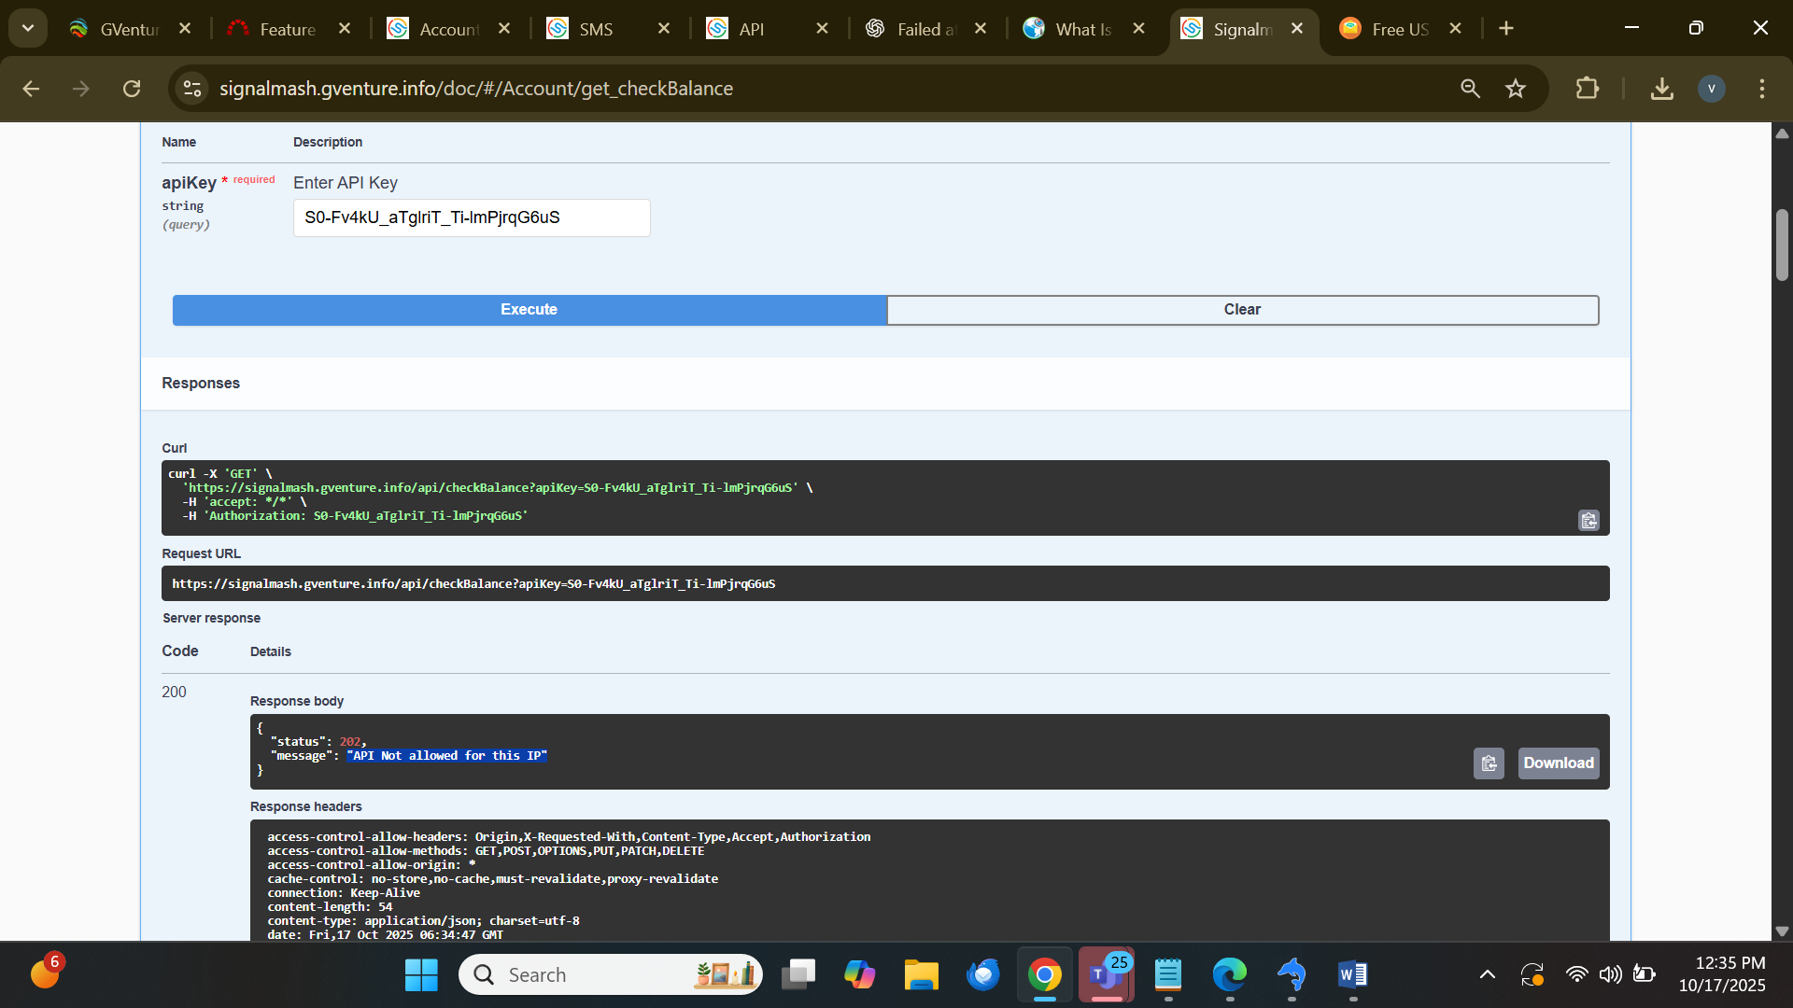Close the Failed tab
The width and height of the screenshot is (1793, 1008).
[981, 29]
